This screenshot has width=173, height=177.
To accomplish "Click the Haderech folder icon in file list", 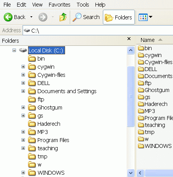I will (x=141, y=104).
